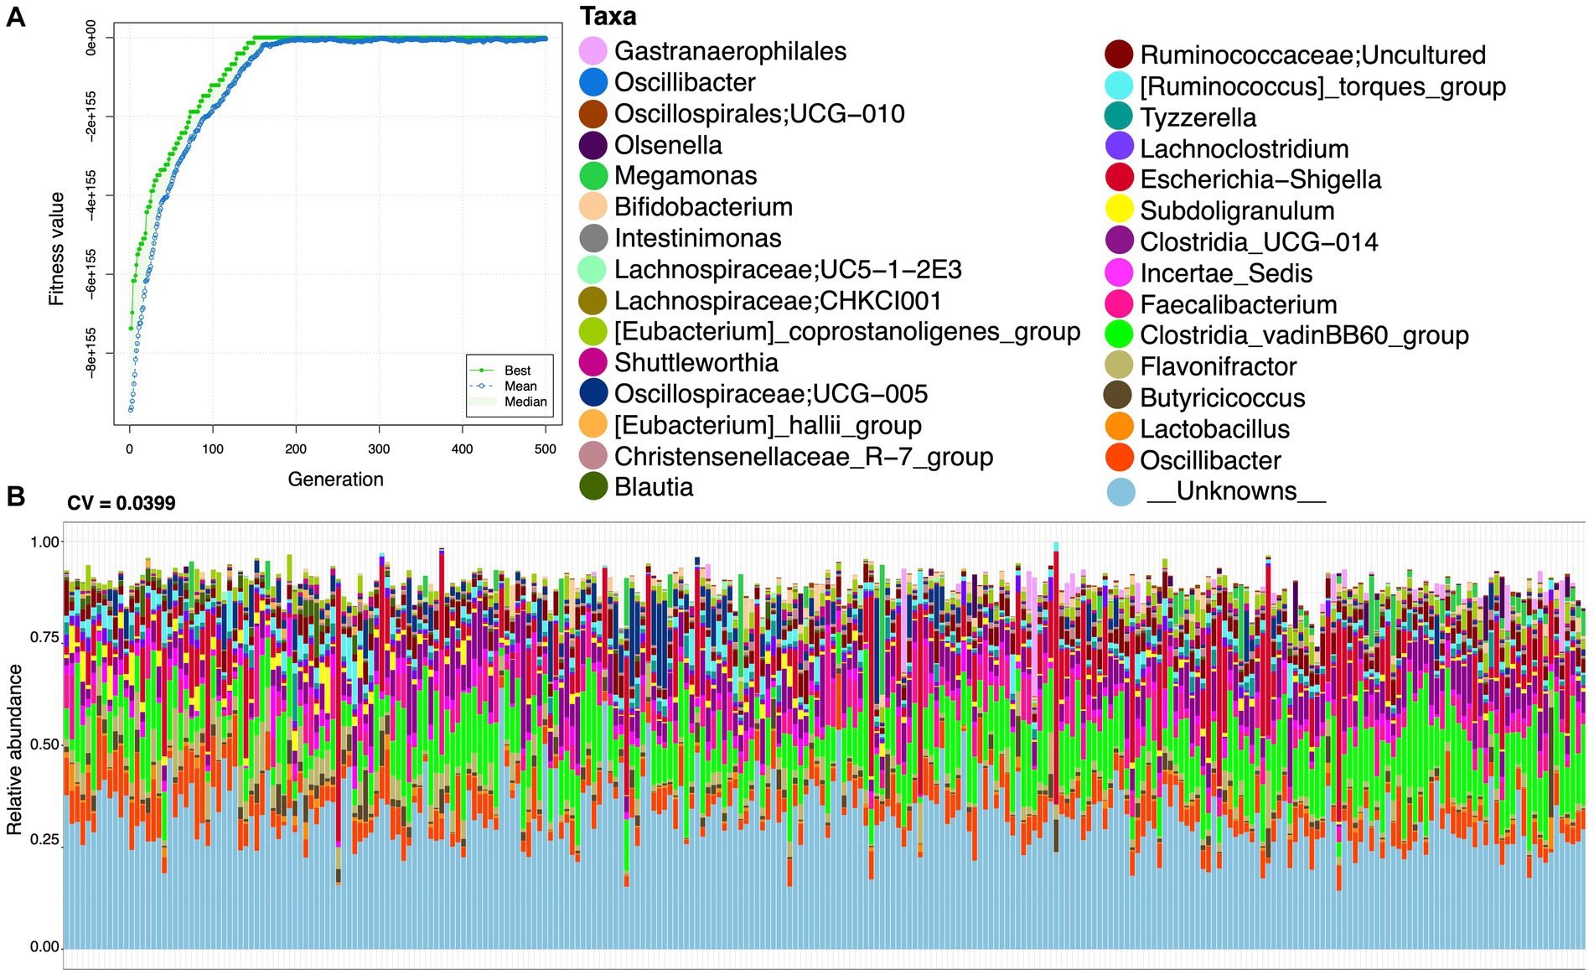The height and width of the screenshot is (975, 1594).
Task: Click the 'Lactobacillus' taxon name text
Action: pyautogui.click(x=1215, y=428)
